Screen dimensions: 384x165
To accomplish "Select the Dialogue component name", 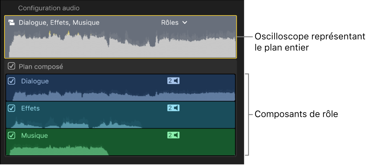I will [35, 81].
